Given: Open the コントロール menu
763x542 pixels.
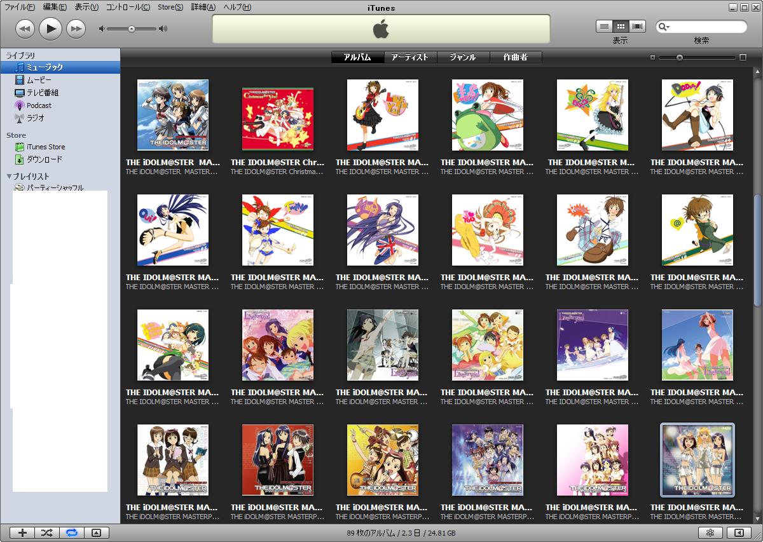Looking at the screenshot, I should click(x=128, y=8).
